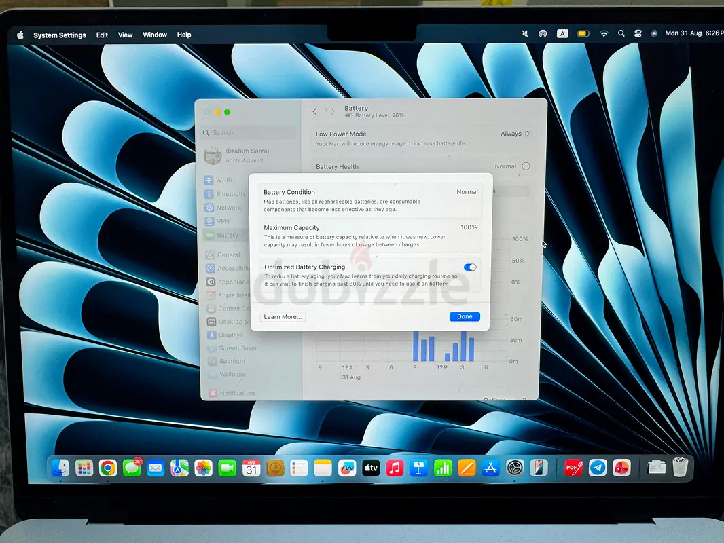724x543 pixels.
Task: Launch FaceTime from the Dock
Action: click(227, 468)
